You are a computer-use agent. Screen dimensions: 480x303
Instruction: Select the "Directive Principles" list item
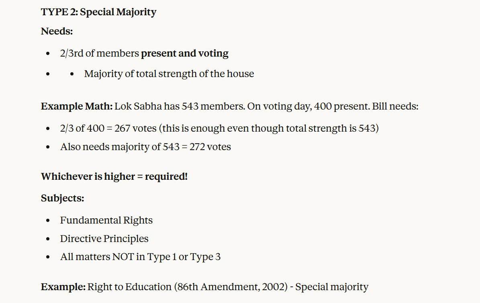click(104, 239)
